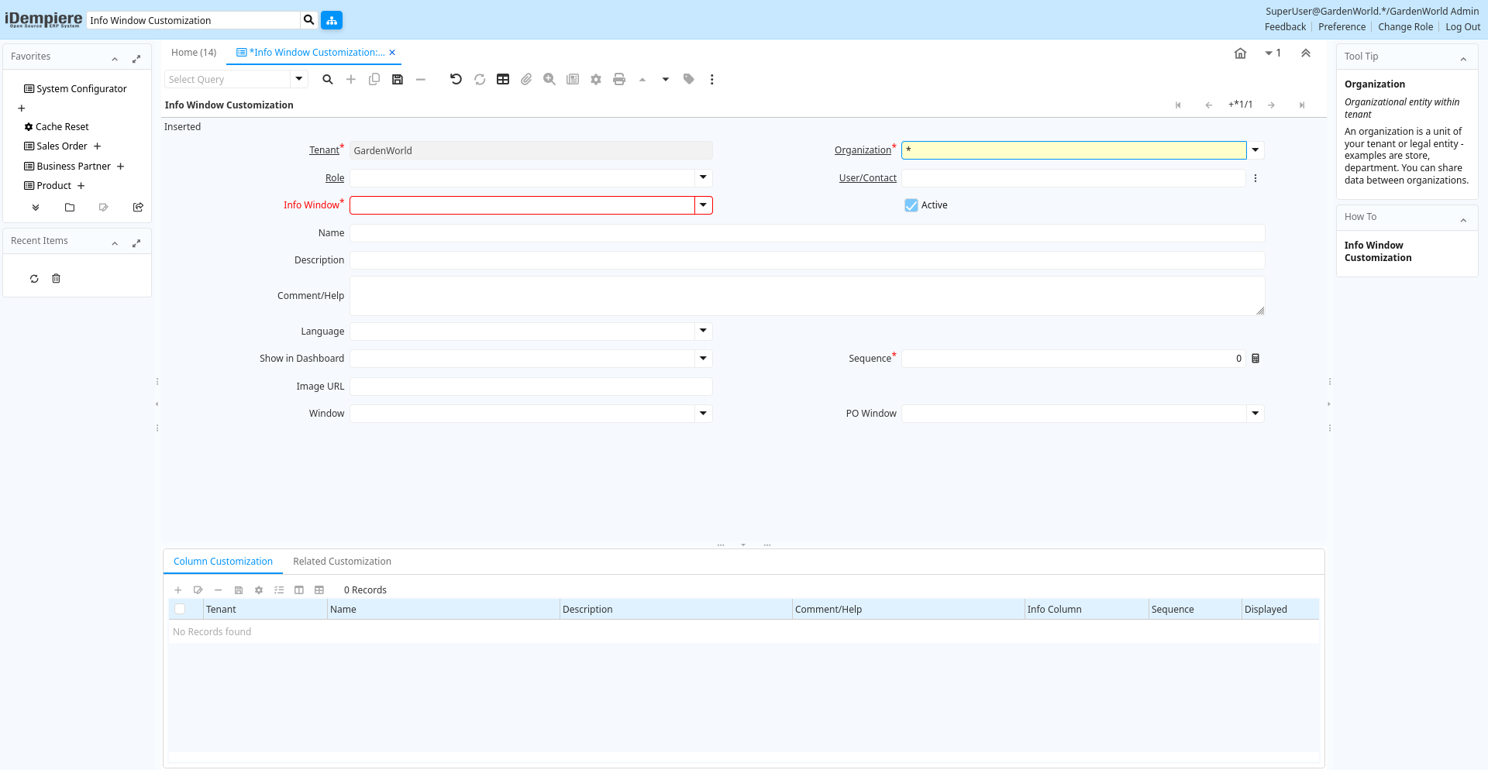Click the Find record magnifier icon
This screenshot has height=770, width=1488.
[328, 79]
